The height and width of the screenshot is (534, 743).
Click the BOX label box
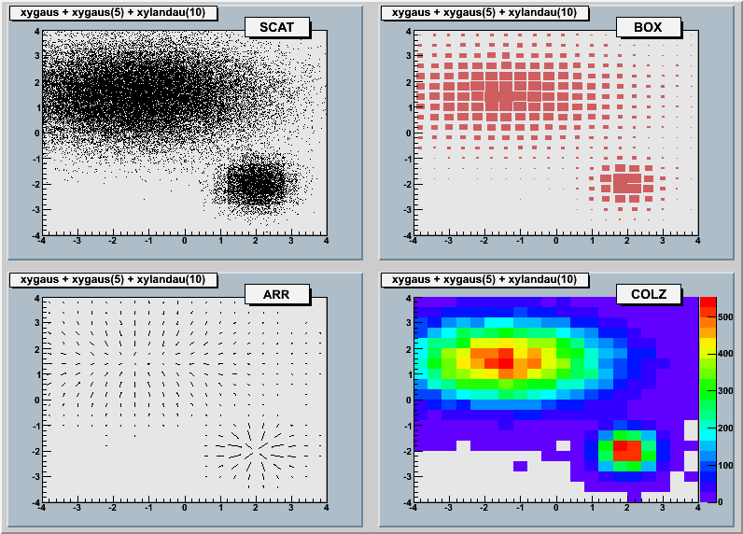pos(648,27)
